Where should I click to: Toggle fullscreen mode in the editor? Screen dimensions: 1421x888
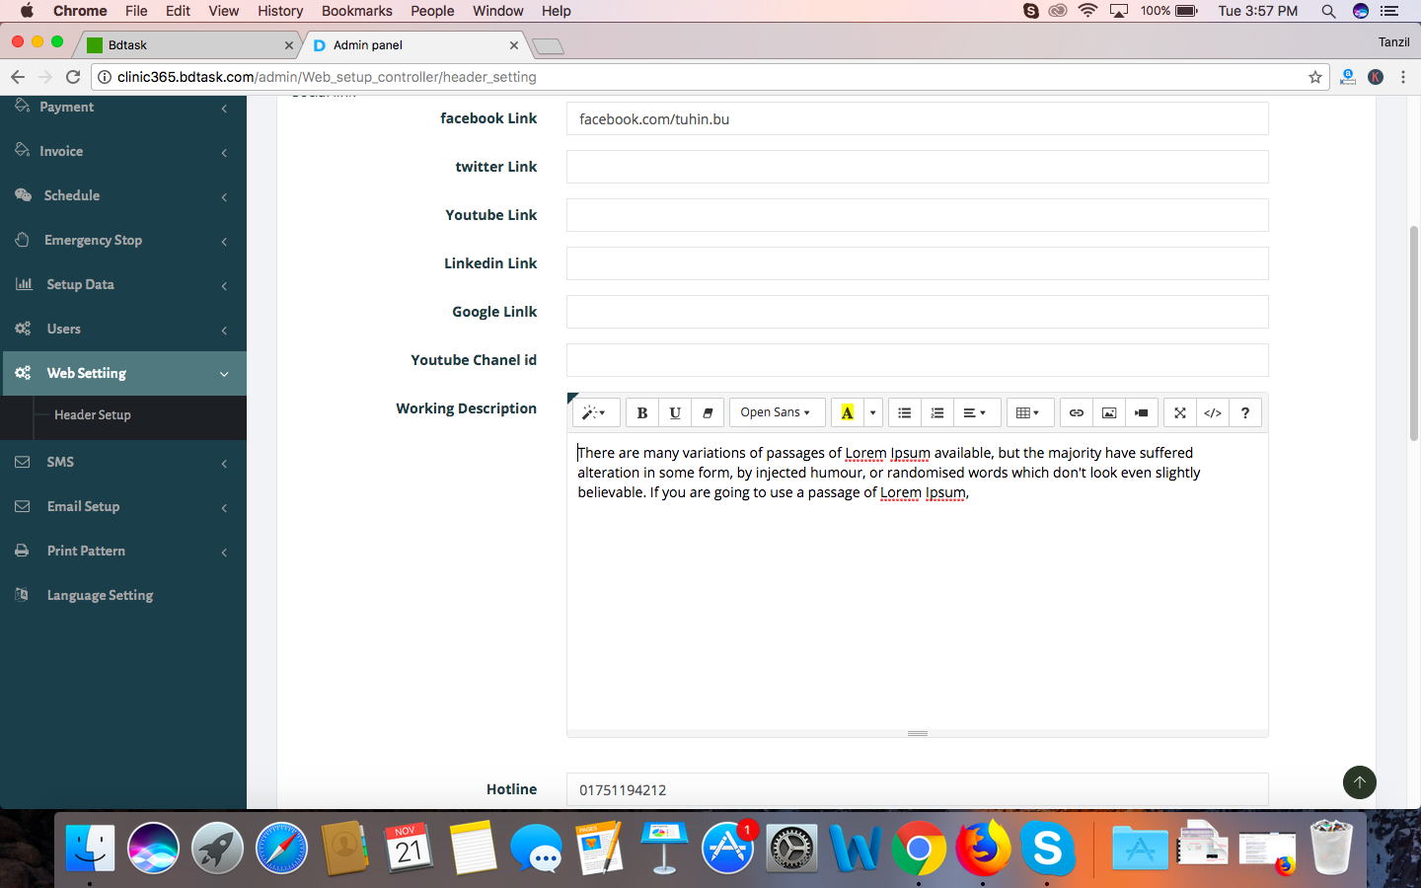coord(1180,412)
